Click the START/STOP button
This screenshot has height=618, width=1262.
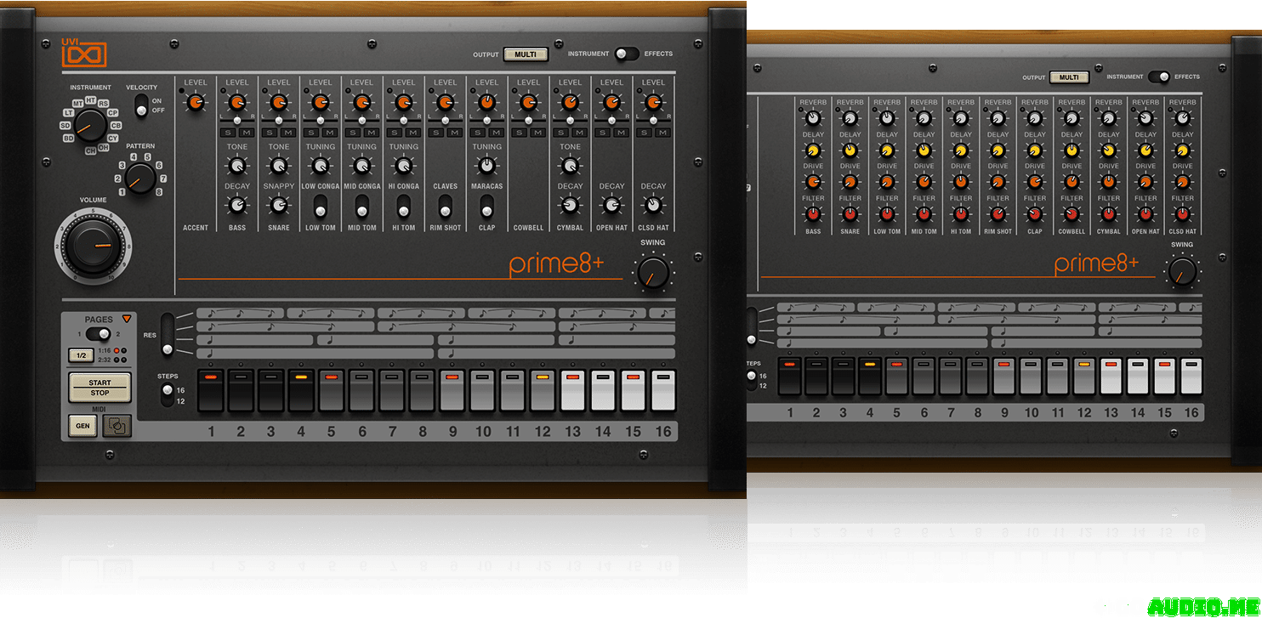tap(100, 388)
